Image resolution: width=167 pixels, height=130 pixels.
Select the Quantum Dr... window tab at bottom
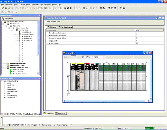coord(61,113)
